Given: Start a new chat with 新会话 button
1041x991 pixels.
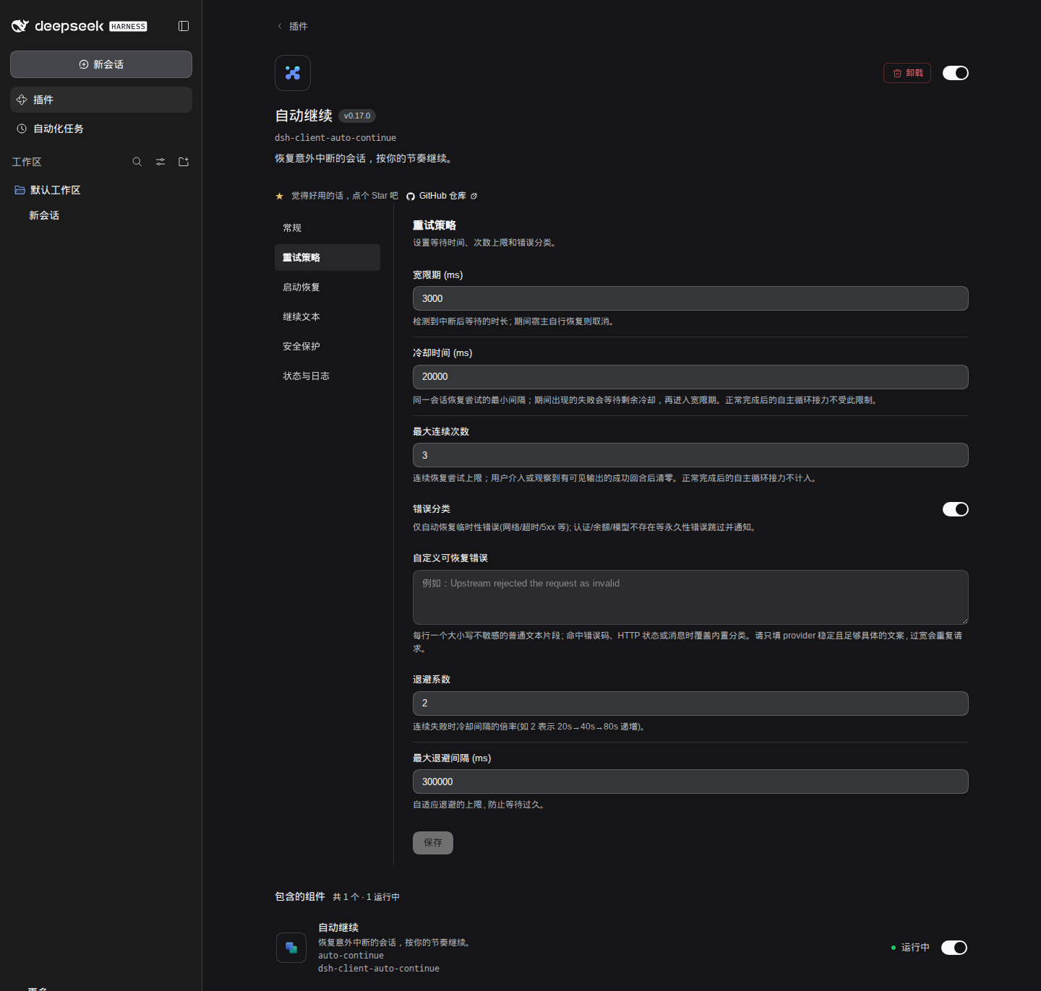Looking at the screenshot, I should [101, 64].
